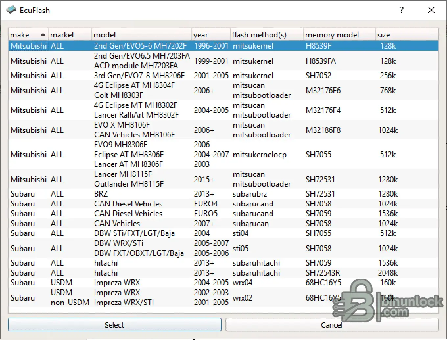Dismiss the dialog with the Cancel button

point(332,325)
